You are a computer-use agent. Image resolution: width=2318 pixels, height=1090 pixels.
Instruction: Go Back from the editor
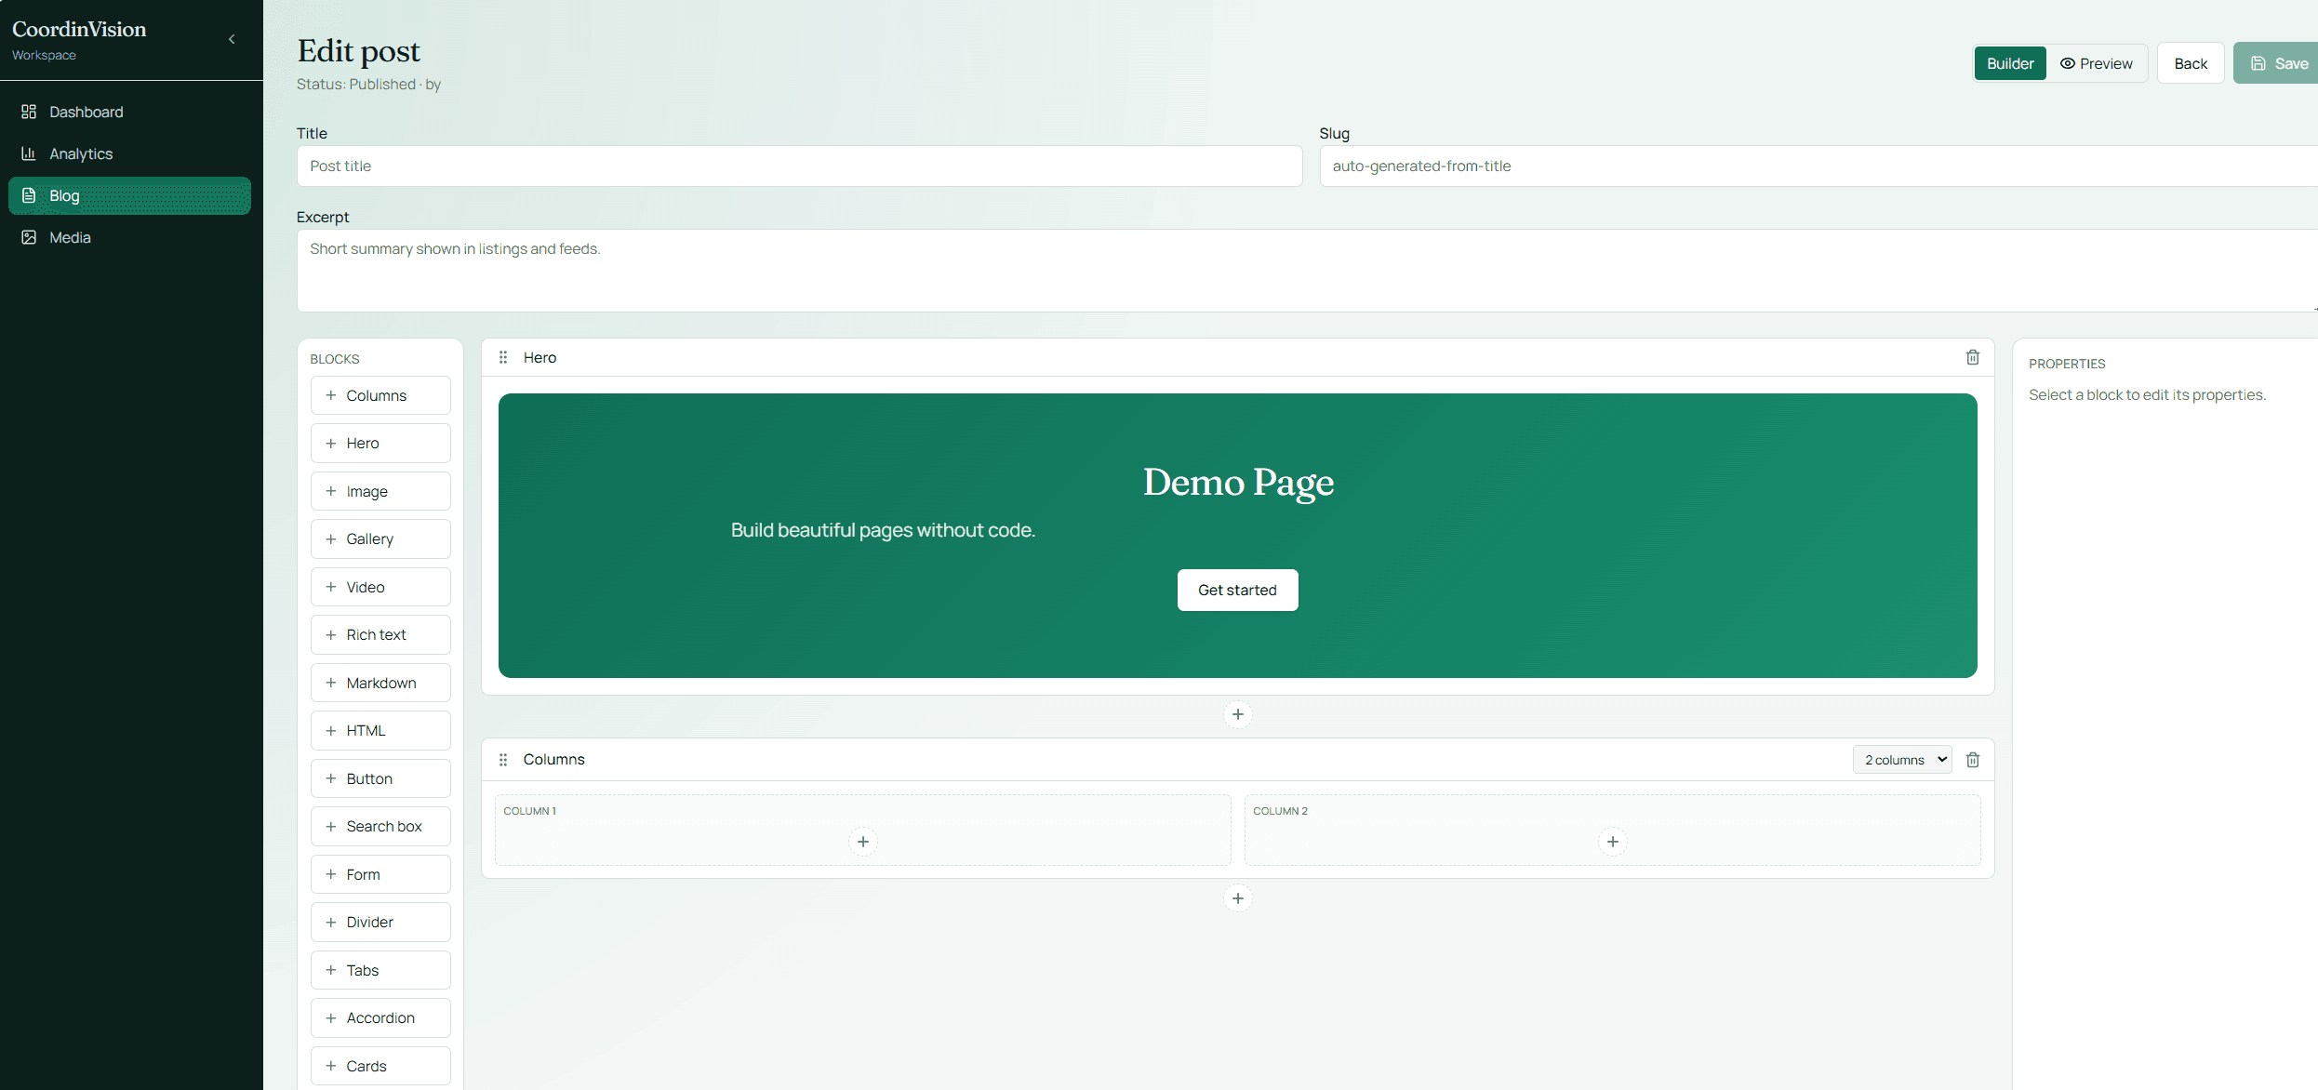coord(2191,63)
